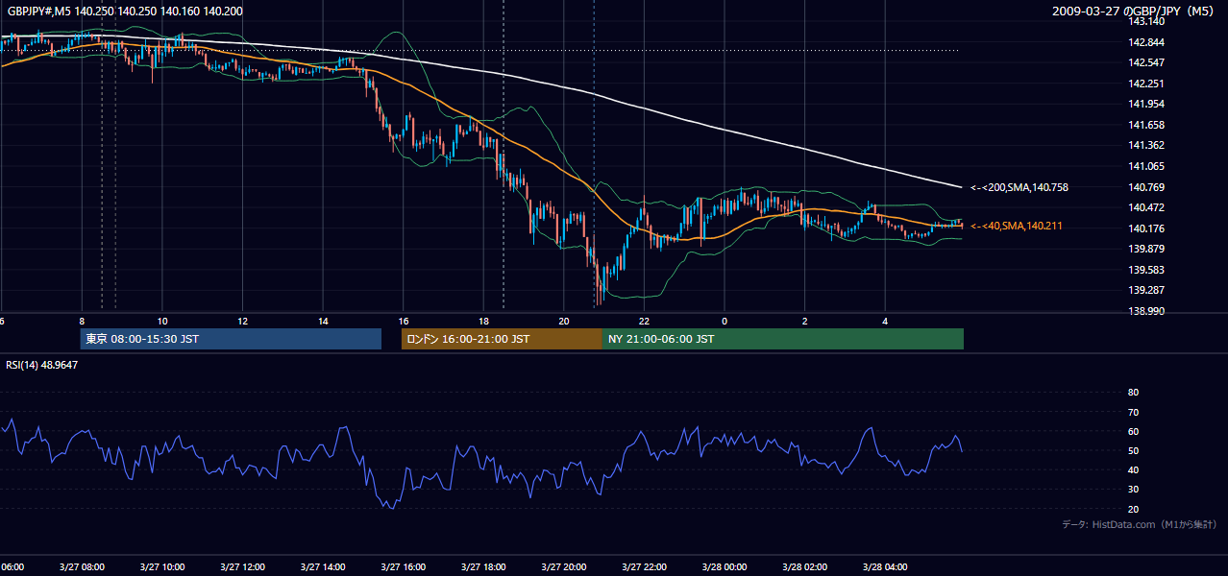The height and width of the screenshot is (576, 1228).
Task: Click hour label 18 under the price chart
Action: [483, 321]
